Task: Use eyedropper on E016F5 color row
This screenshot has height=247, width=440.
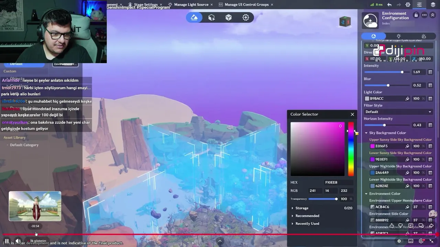Action: click(x=407, y=146)
